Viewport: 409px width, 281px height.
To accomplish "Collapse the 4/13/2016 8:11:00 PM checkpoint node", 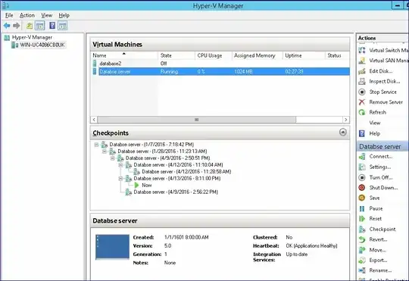I will click(x=120, y=179).
